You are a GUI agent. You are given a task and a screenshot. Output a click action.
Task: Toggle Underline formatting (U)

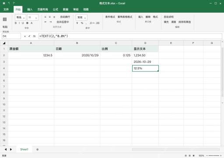tap(23, 23)
